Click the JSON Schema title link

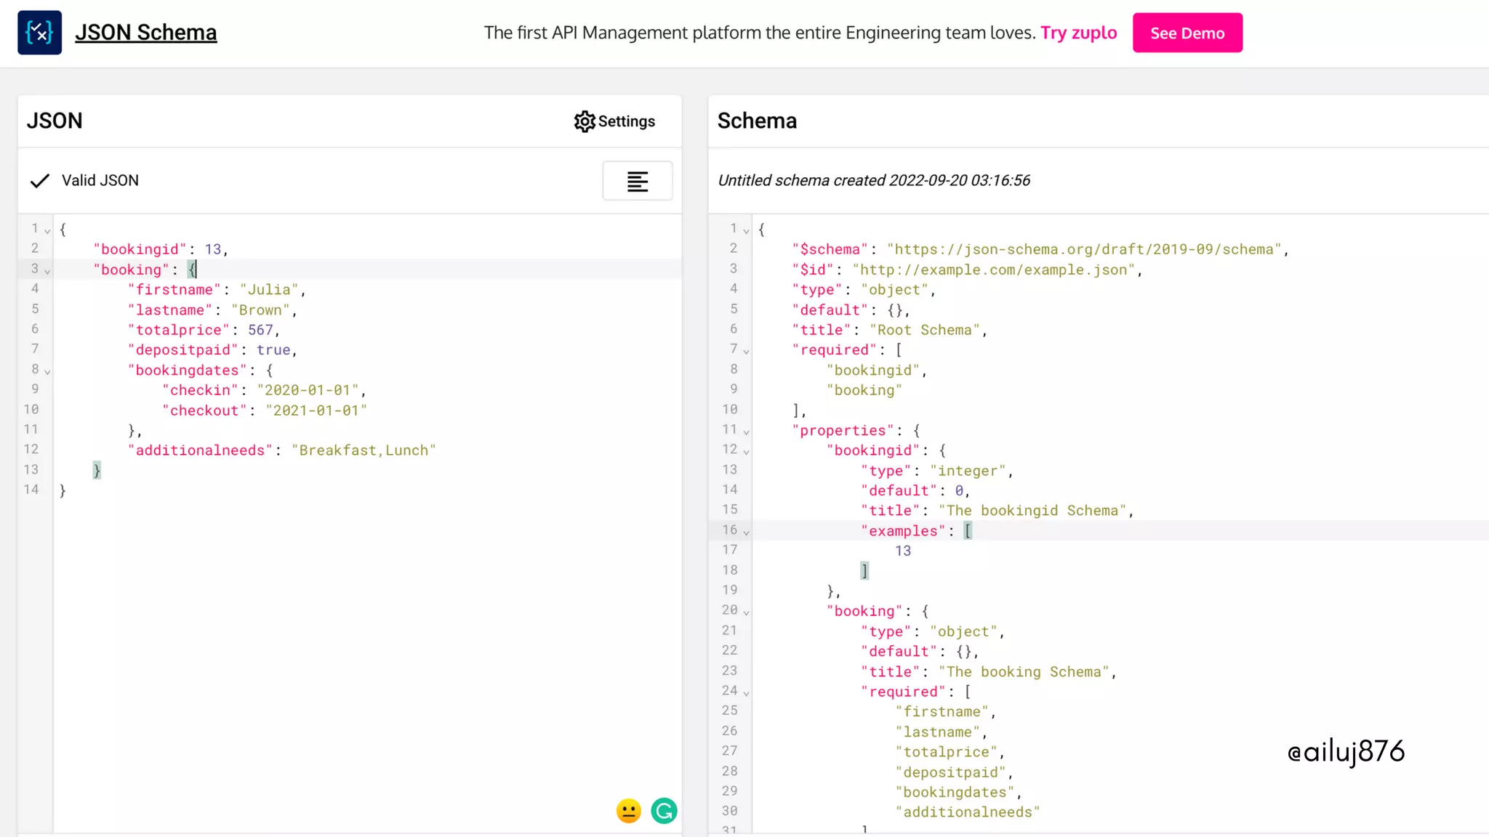[145, 33]
